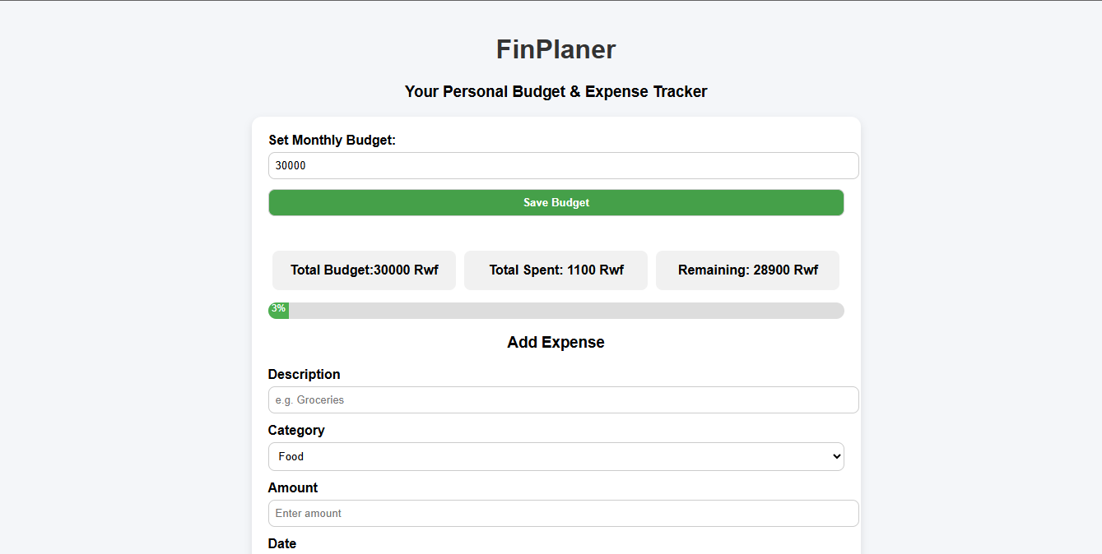The image size is (1102, 554).
Task: Focus the Enter amount input field
Action: tap(563, 514)
